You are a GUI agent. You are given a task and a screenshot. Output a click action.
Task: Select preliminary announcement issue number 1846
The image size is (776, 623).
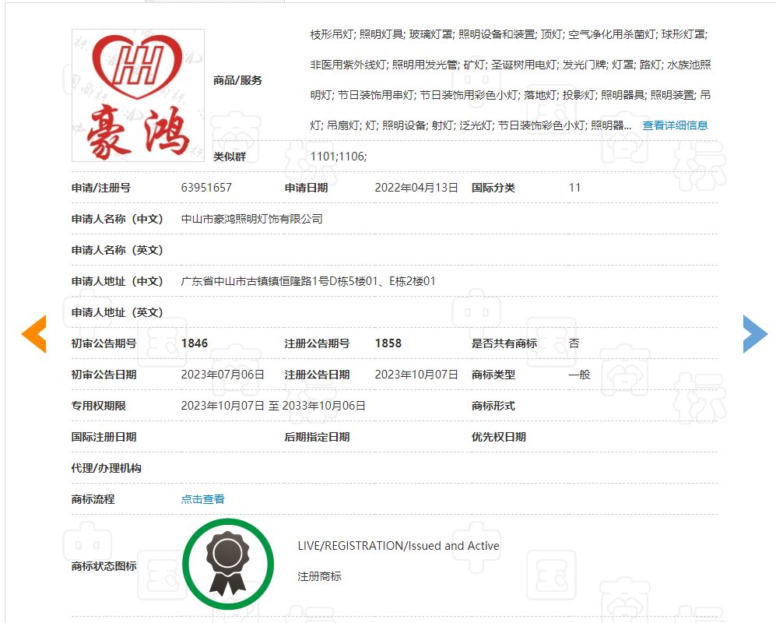[195, 343]
